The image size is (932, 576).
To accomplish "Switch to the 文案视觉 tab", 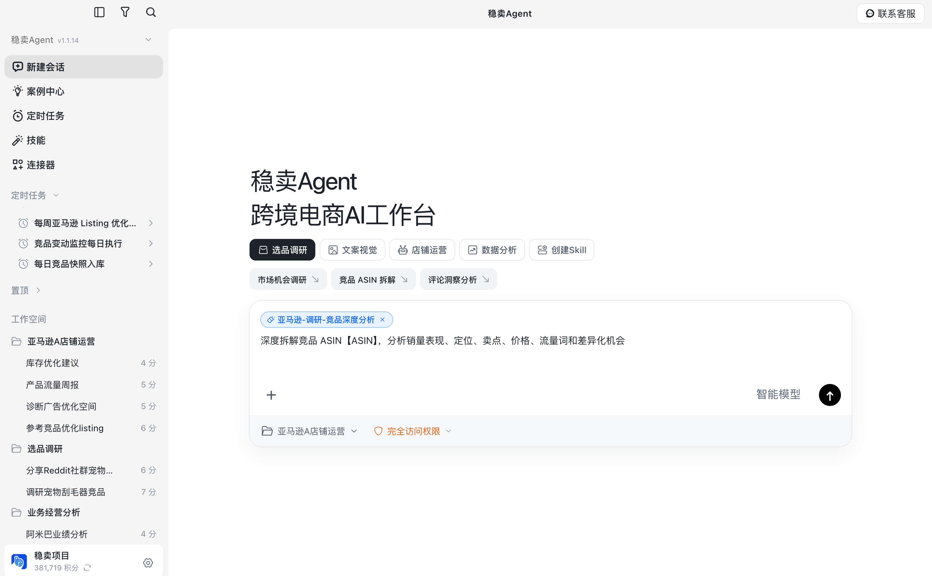I will [x=352, y=250].
